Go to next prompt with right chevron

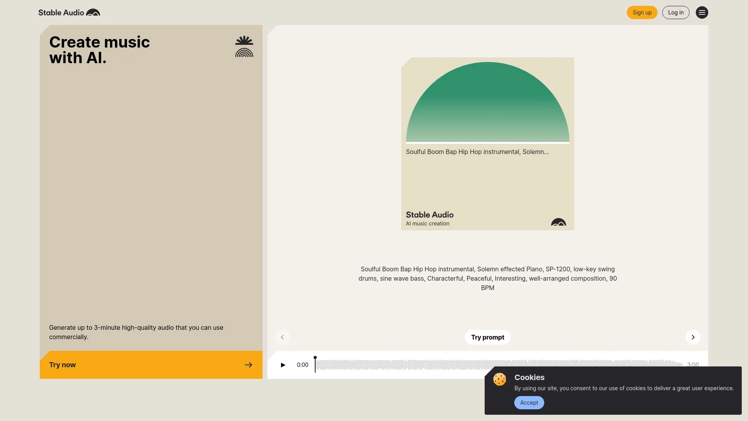point(693,337)
